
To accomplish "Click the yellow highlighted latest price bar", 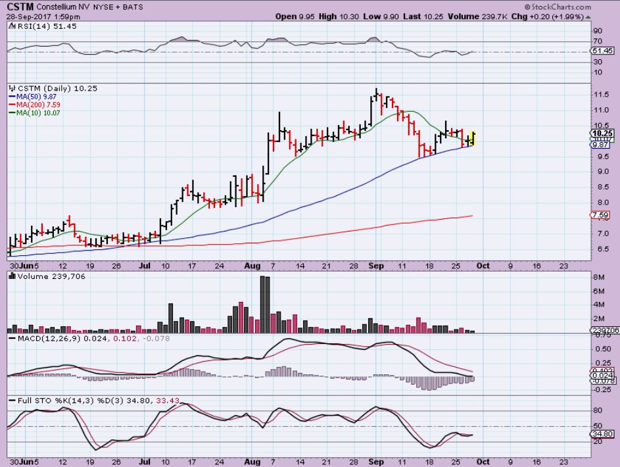I will pyautogui.click(x=473, y=138).
